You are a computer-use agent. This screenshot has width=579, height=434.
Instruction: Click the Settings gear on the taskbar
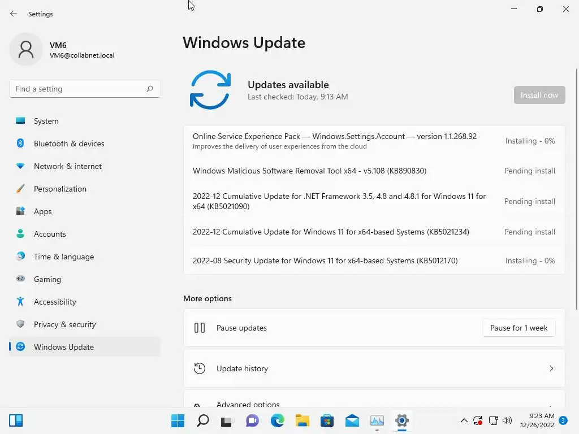point(402,420)
